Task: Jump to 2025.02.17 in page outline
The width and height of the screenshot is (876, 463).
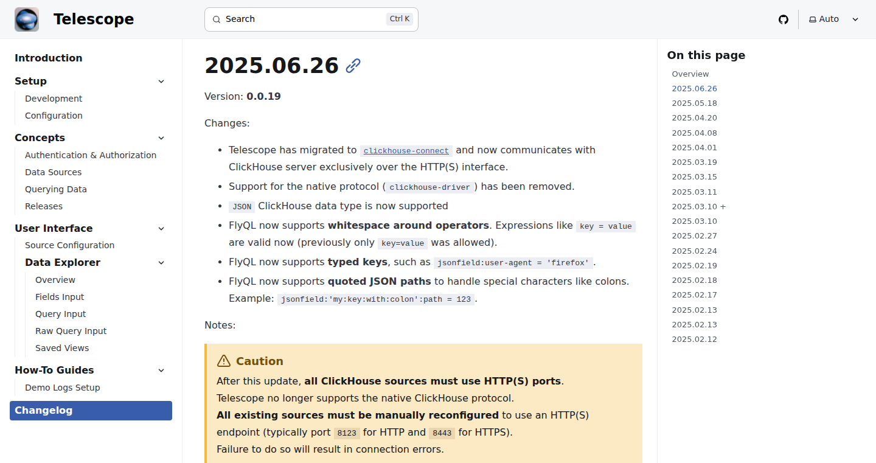Action: click(x=694, y=295)
